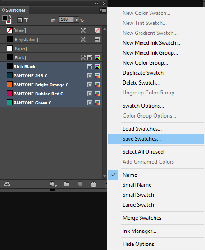Click non-editable pencil icon on [None] row
This screenshot has width=205, height=250.
tap(83, 30)
